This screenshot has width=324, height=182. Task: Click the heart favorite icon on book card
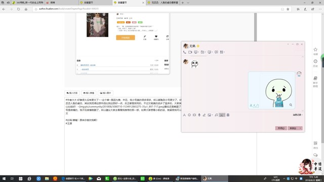156,36
